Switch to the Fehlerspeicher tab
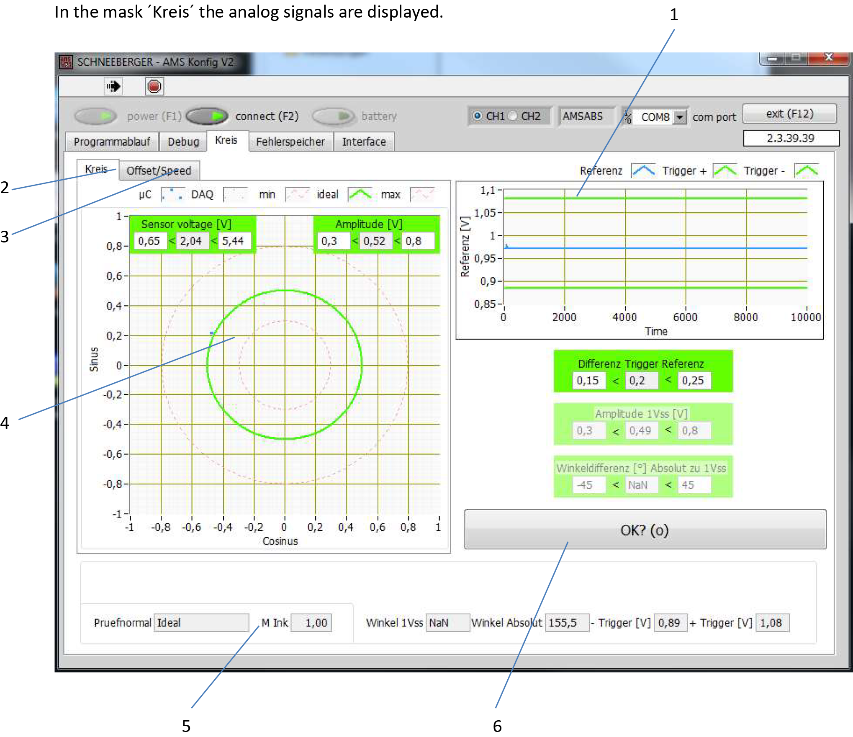The image size is (853, 737). point(290,142)
